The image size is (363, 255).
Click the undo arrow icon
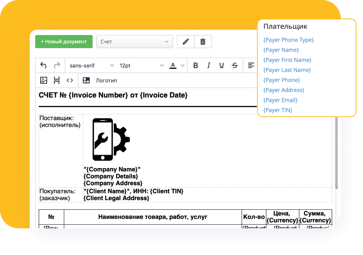[x=43, y=66]
